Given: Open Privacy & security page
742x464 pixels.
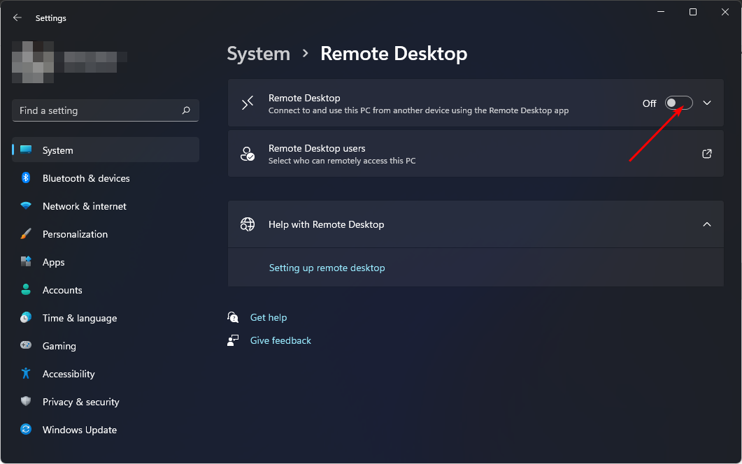Looking at the screenshot, I should [106, 401].
